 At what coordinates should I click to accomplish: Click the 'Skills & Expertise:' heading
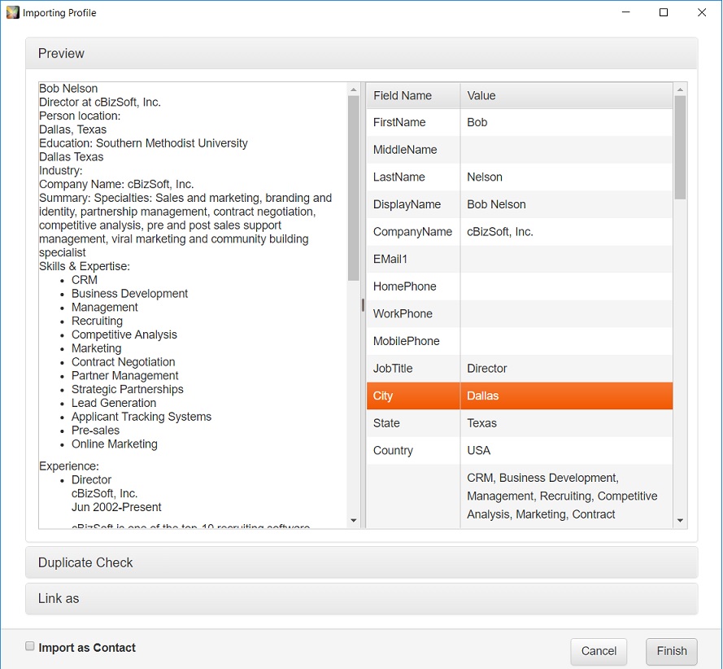[85, 266]
